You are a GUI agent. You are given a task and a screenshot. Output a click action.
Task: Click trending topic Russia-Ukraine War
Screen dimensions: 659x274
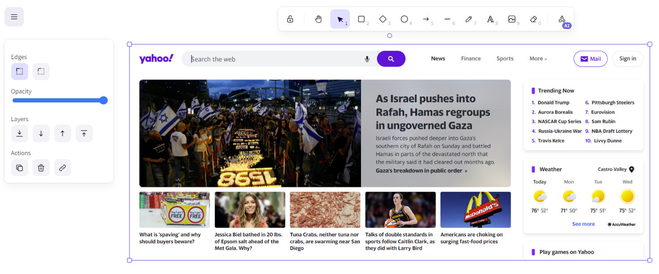point(560,131)
